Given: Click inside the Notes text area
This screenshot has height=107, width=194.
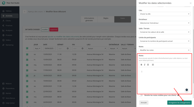Looking at the screenshot, I should 164,80.
